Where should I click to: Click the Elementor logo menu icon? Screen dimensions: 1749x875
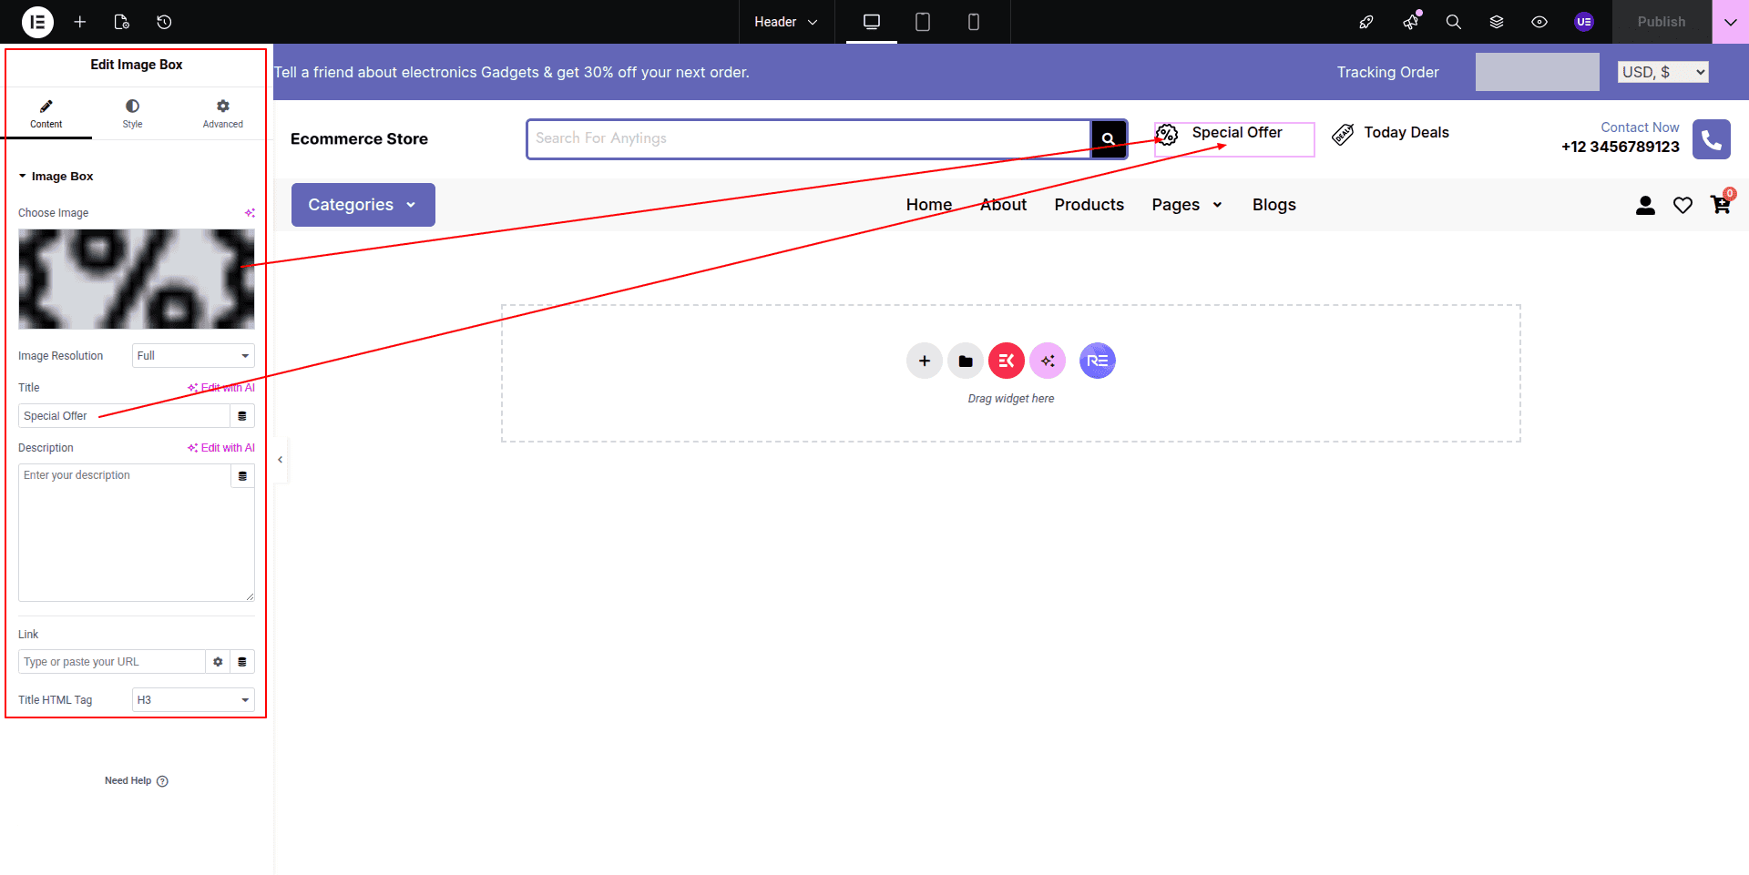click(37, 22)
